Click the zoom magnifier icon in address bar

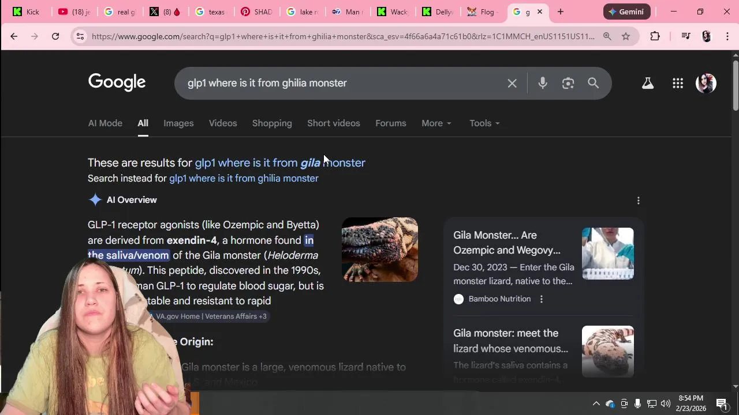tap(607, 36)
